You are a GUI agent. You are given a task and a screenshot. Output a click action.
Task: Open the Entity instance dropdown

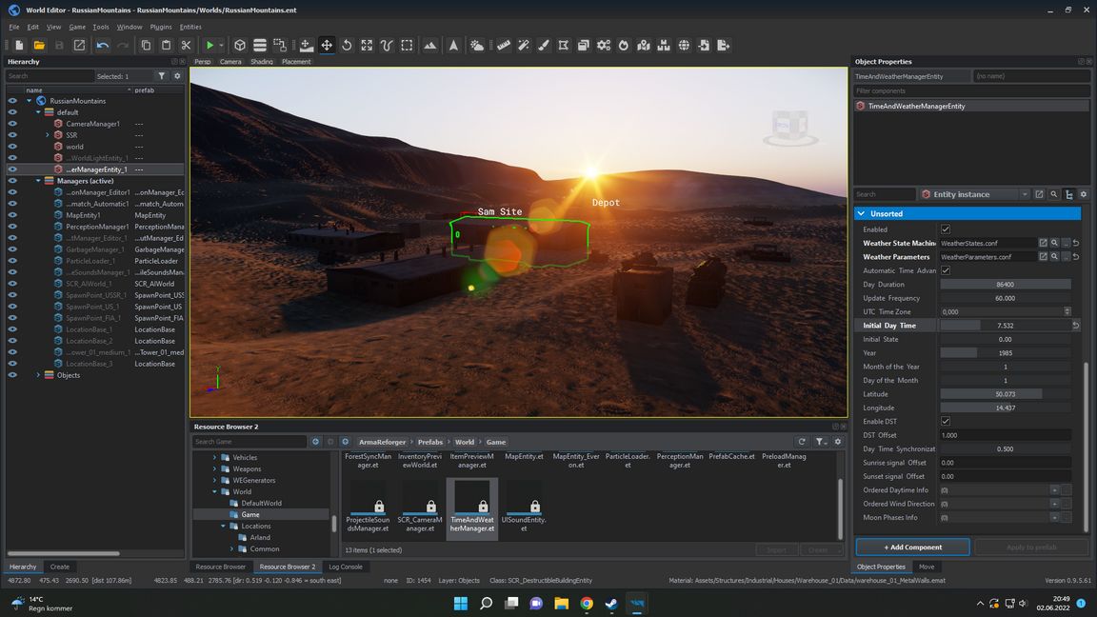click(1024, 194)
